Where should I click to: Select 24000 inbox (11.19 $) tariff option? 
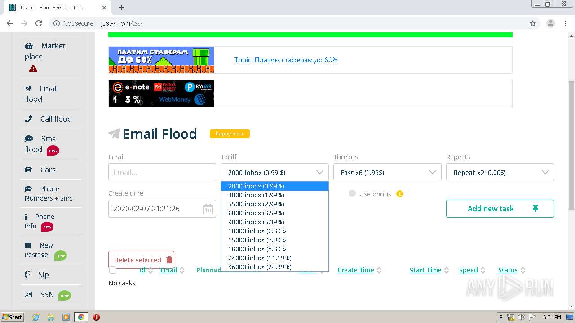274,258
